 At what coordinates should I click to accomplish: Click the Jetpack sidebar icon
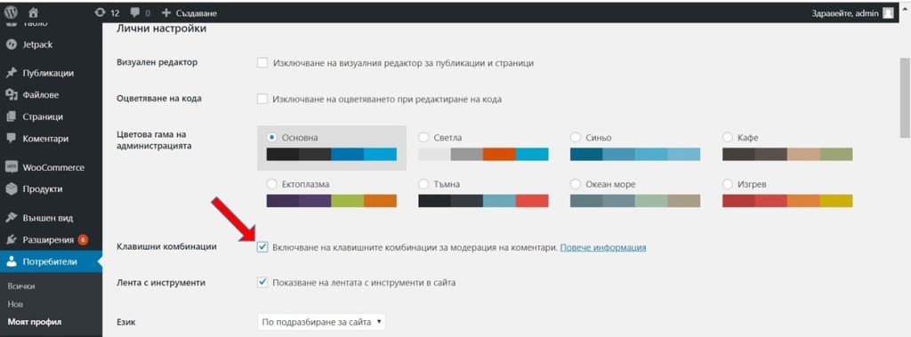pos(11,44)
